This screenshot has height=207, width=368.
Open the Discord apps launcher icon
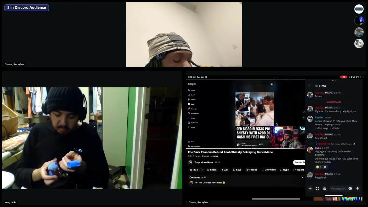point(317,189)
